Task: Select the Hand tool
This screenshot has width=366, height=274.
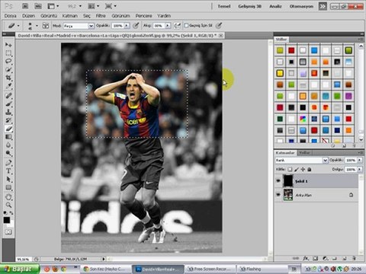Action: (x=8, y=197)
